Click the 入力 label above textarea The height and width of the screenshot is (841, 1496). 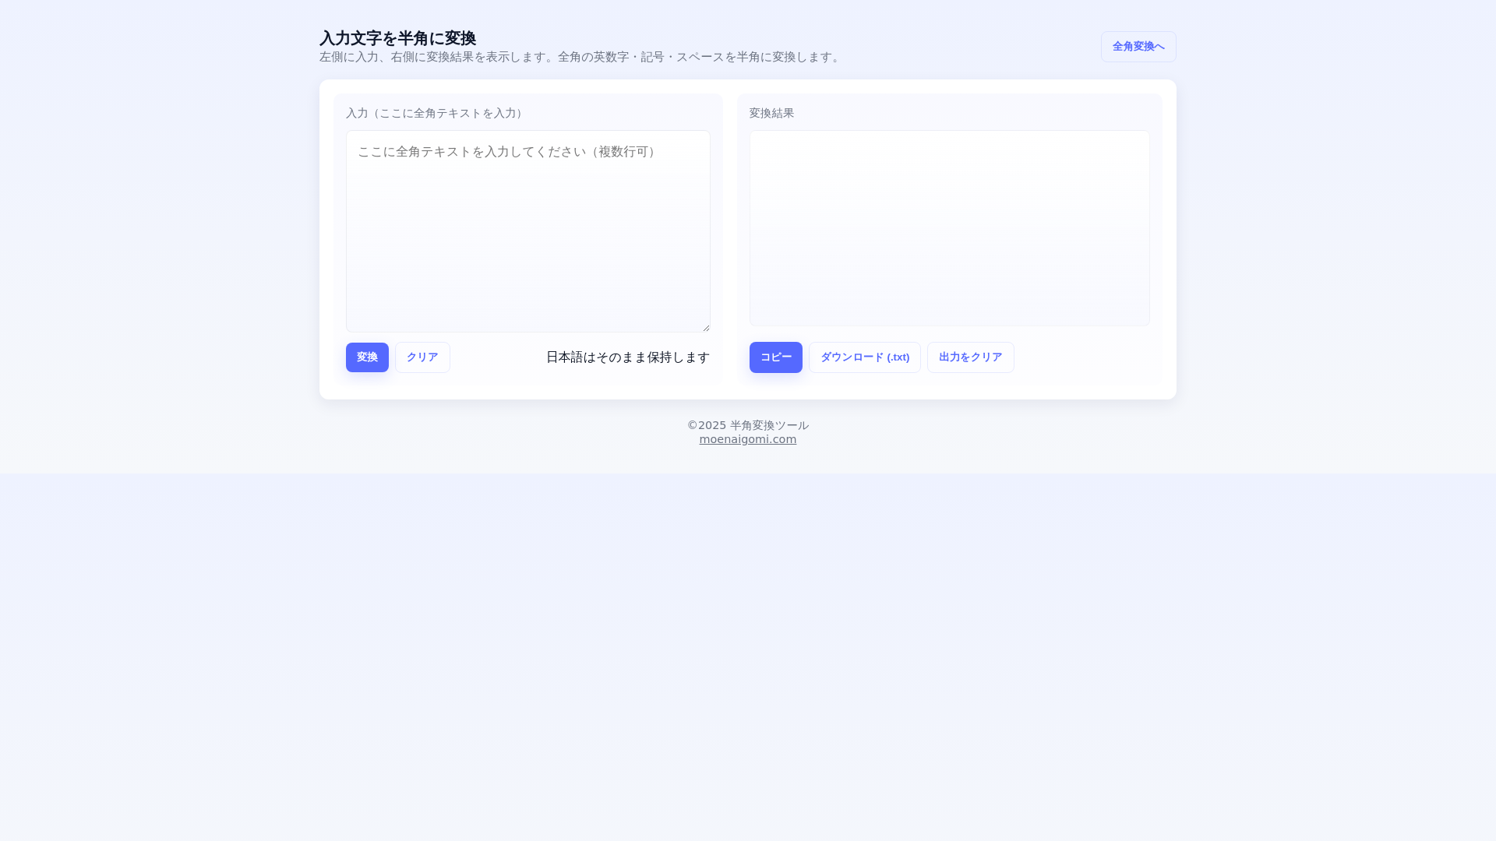point(436,114)
